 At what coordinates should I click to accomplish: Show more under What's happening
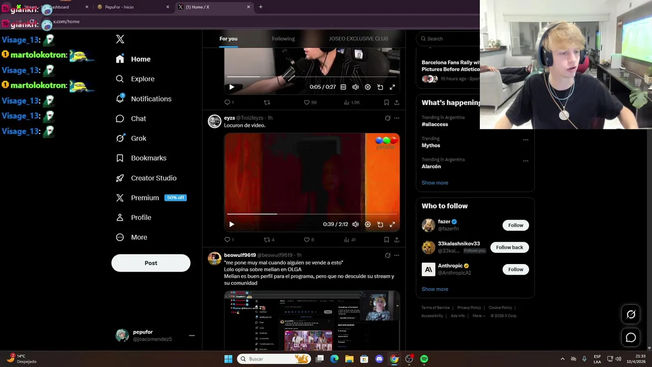click(434, 183)
